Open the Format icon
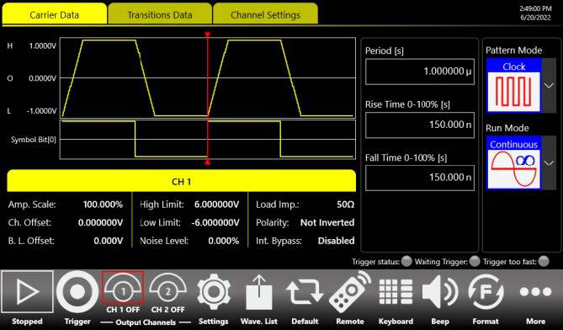 coord(486,292)
